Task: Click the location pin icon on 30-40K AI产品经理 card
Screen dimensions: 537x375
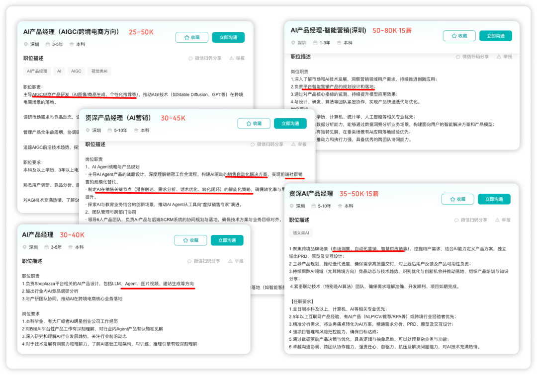Action: (24, 247)
